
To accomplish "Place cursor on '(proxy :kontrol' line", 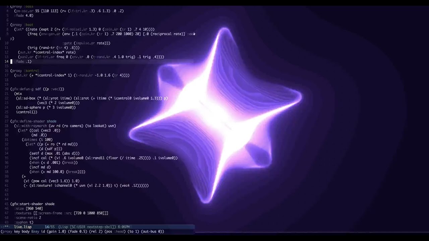I will tap(24, 71).
